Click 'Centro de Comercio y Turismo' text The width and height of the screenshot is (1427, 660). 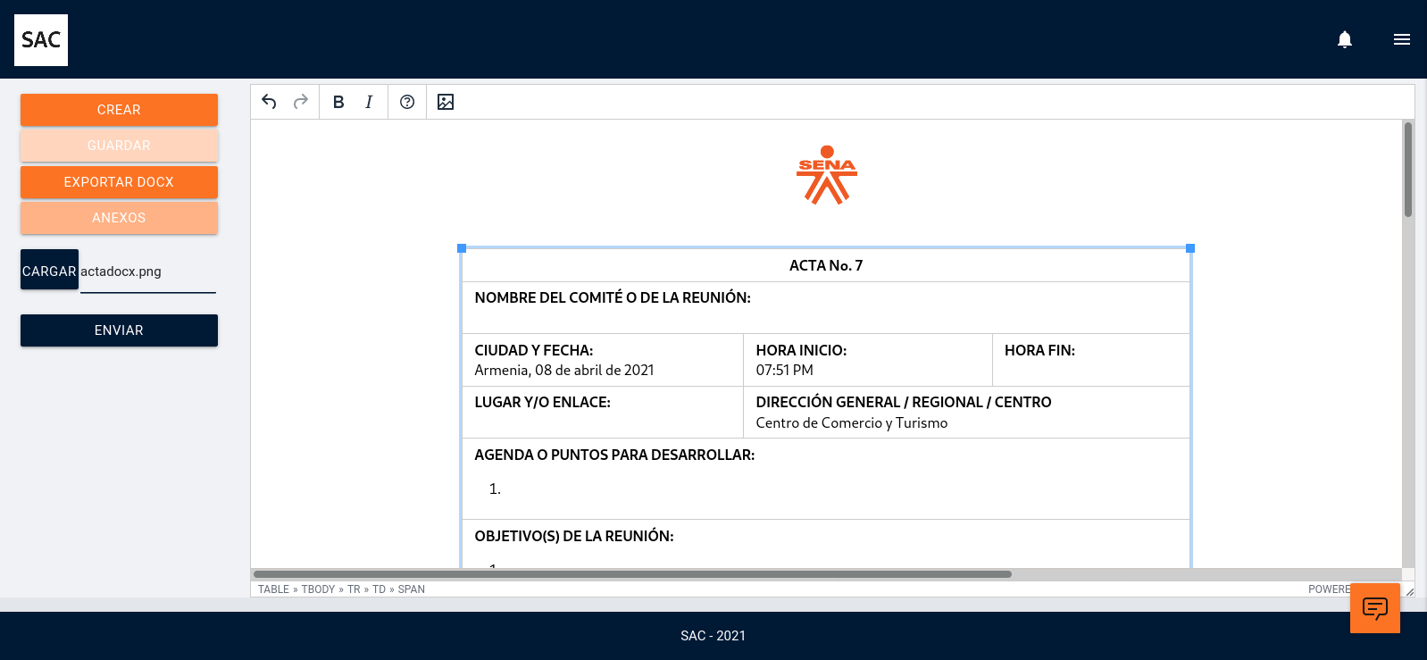[852, 422]
